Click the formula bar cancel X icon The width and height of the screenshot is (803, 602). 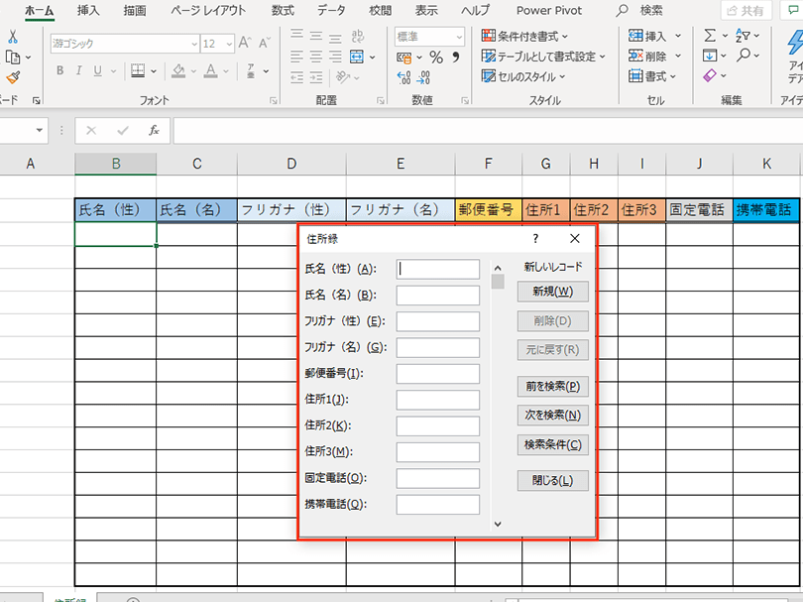click(91, 131)
